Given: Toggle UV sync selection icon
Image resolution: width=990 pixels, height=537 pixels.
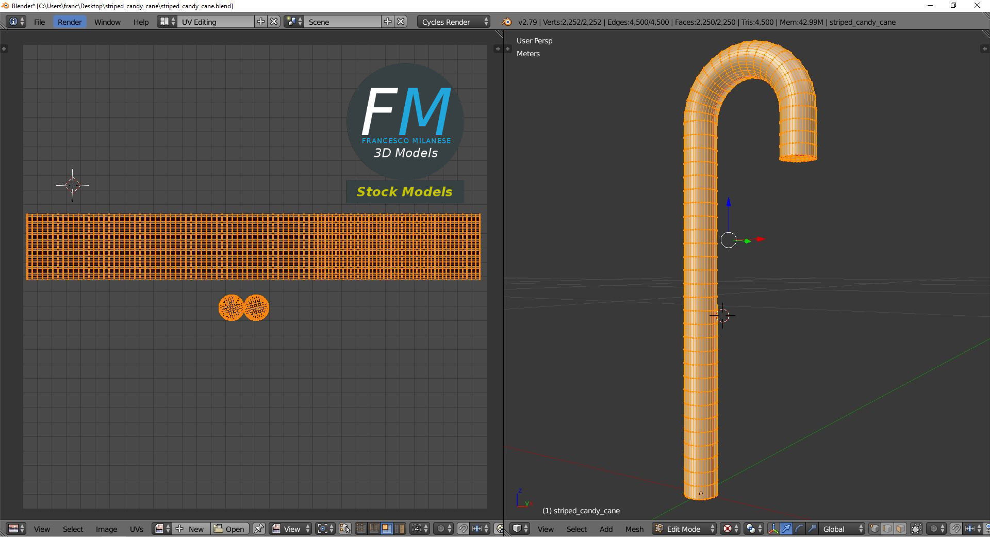Looking at the screenshot, I should pos(345,529).
